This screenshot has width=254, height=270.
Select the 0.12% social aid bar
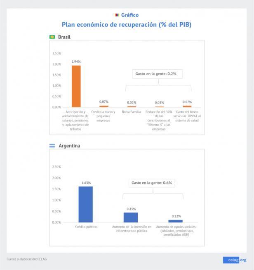(175, 221)
